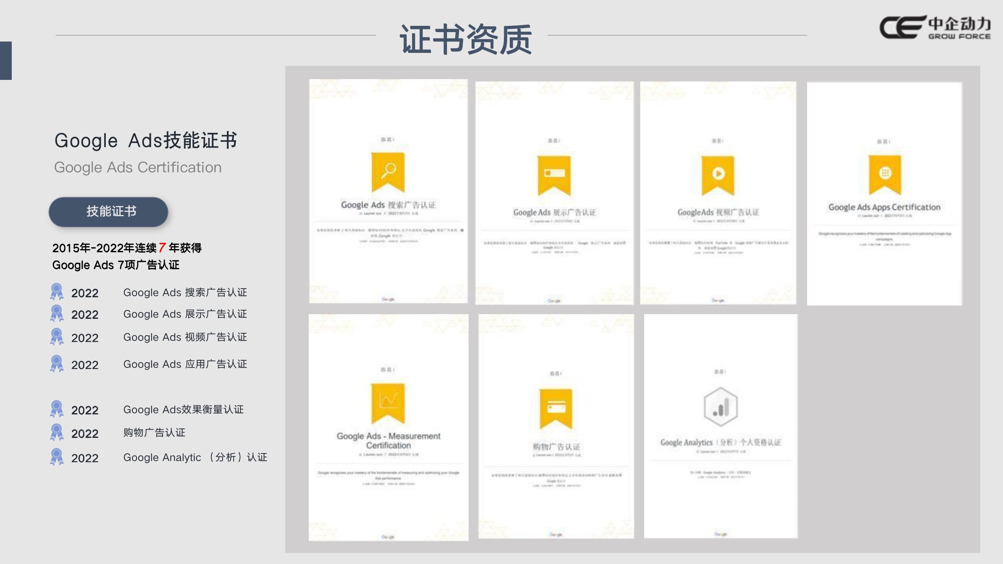The width and height of the screenshot is (1003, 564).
Task: Click the yellow measurement chart badge
Action: point(388,403)
